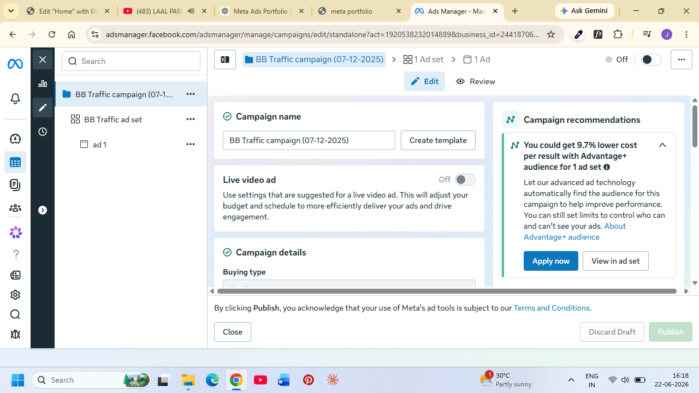
Task: Enable the Live video ad switch
Action: tap(465, 180)
